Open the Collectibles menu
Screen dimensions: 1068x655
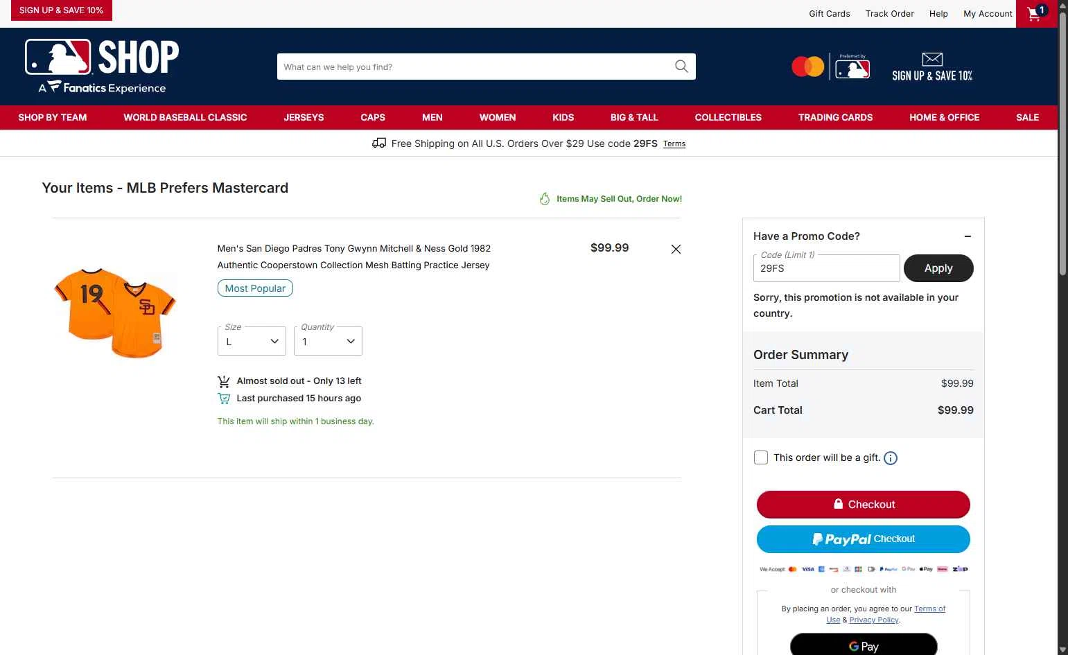pos(728,117)
